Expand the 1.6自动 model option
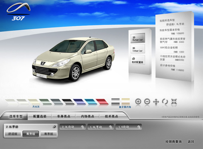 [x=129, y=127]
